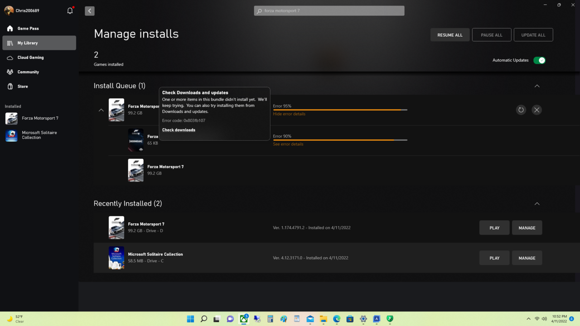
Task: Click the Windows Start button
Action: (191, 319)
